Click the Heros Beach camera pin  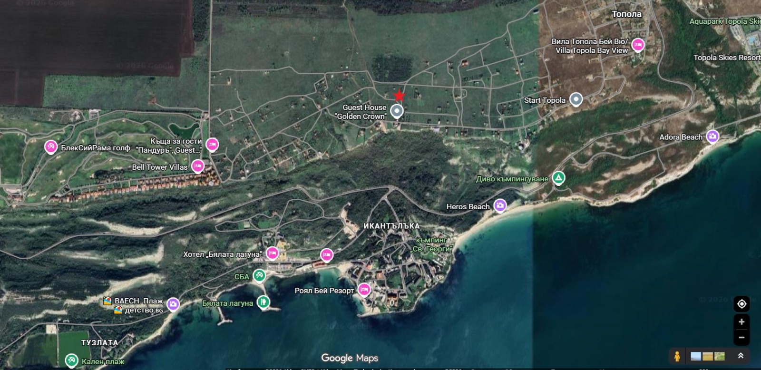point(499,205)
